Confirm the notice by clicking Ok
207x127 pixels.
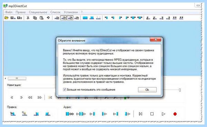pos(147,90)
